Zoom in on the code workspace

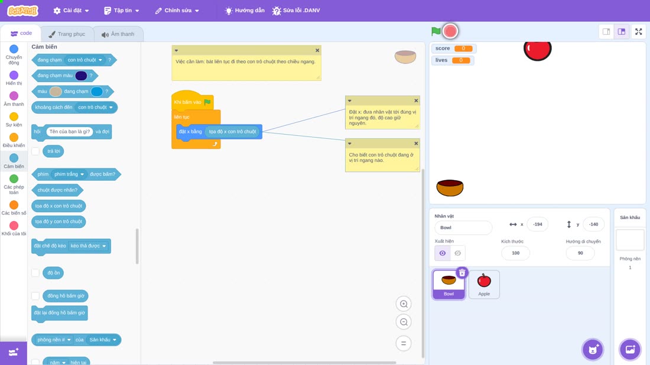coord(404,304)
